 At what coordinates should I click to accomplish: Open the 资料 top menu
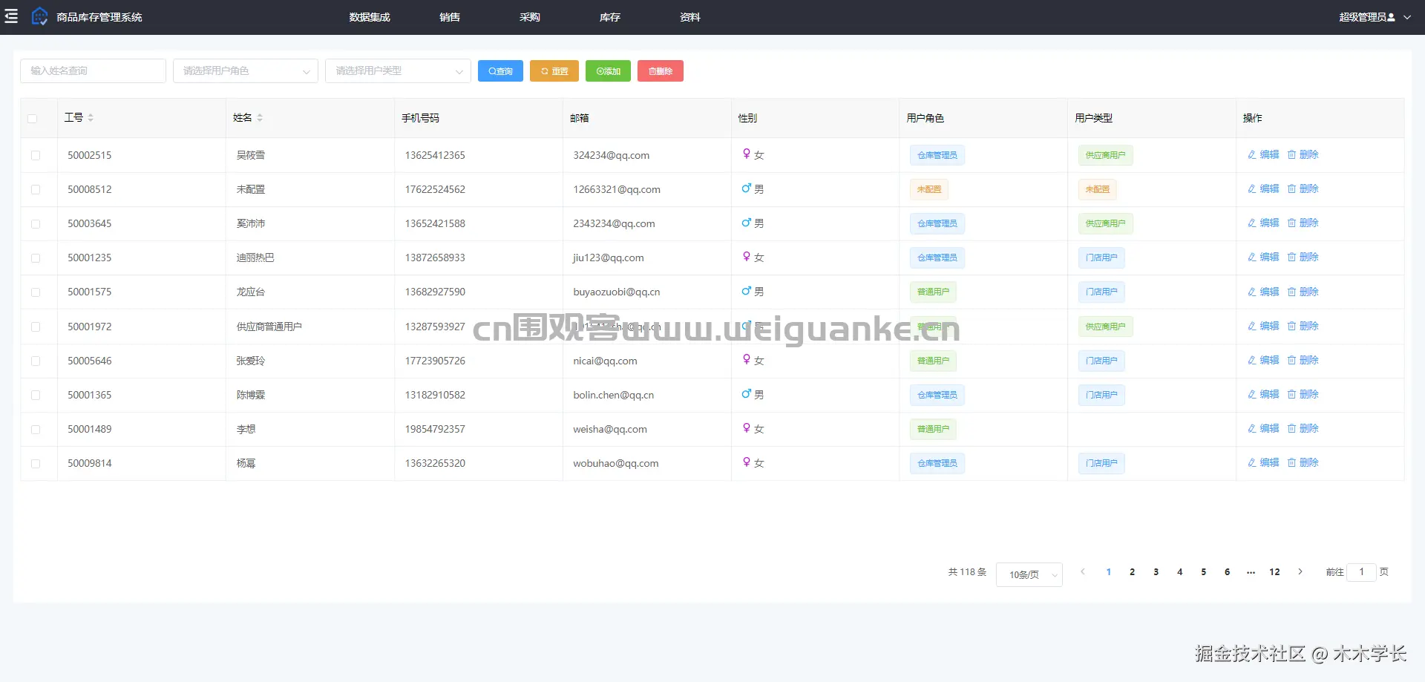[x=690, y=17]
